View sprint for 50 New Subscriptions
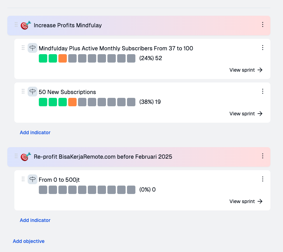The height and width of the screenshot is (252, 283). tap(246, 114)
